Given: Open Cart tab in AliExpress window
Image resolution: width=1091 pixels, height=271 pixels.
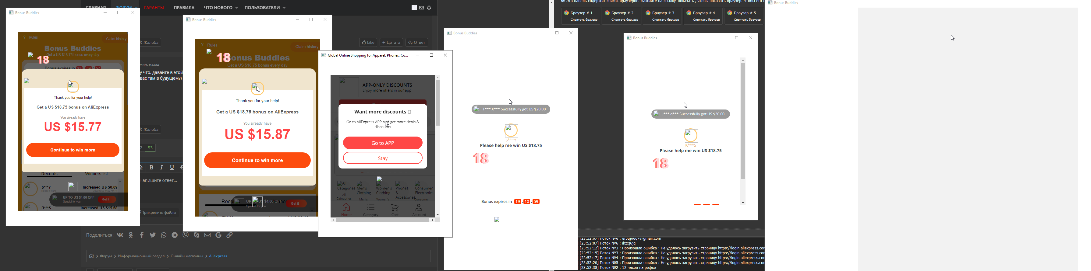Looking at the screenshot, I should [395, 210].
